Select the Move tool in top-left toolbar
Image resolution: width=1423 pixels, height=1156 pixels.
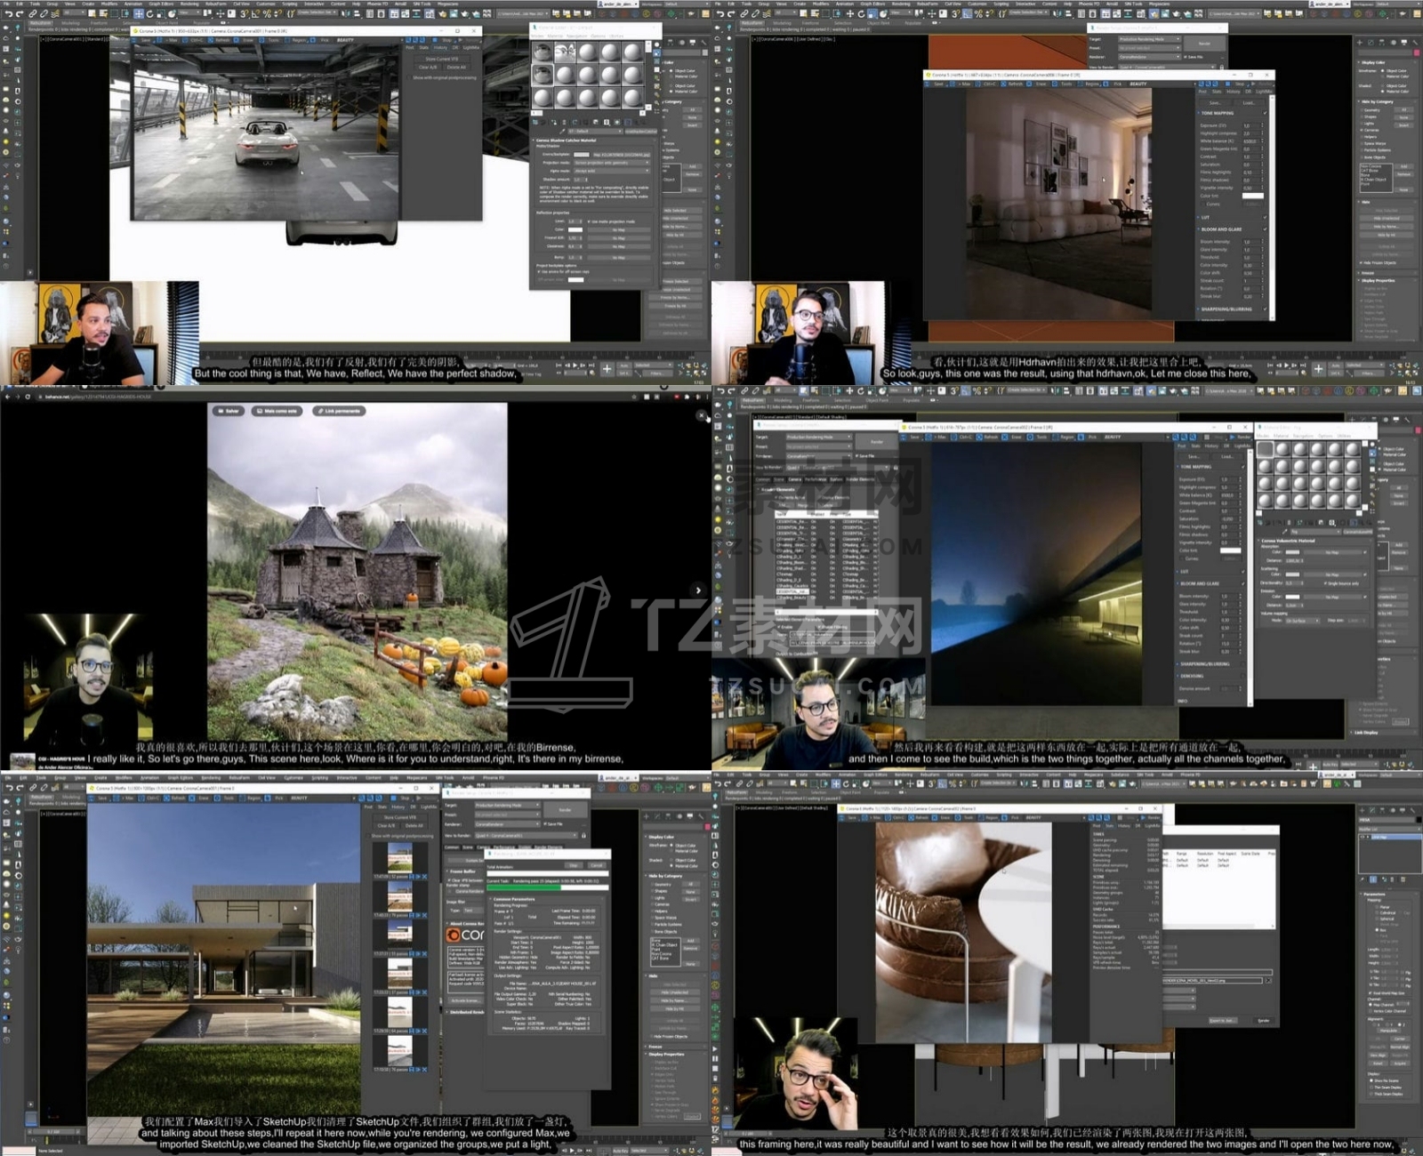click(139, 14)
